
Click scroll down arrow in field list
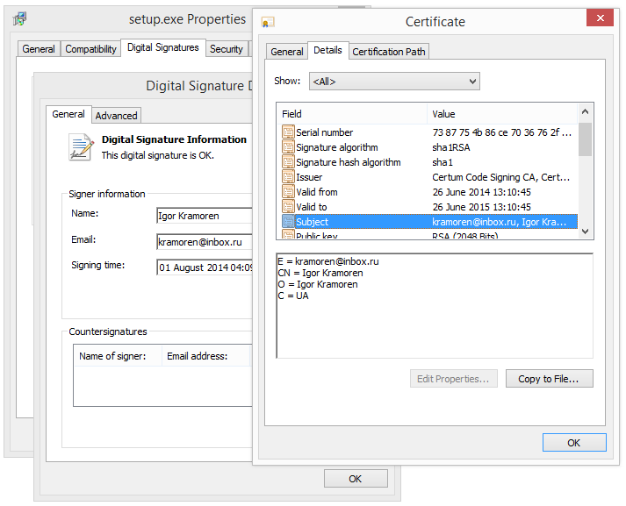585,231
